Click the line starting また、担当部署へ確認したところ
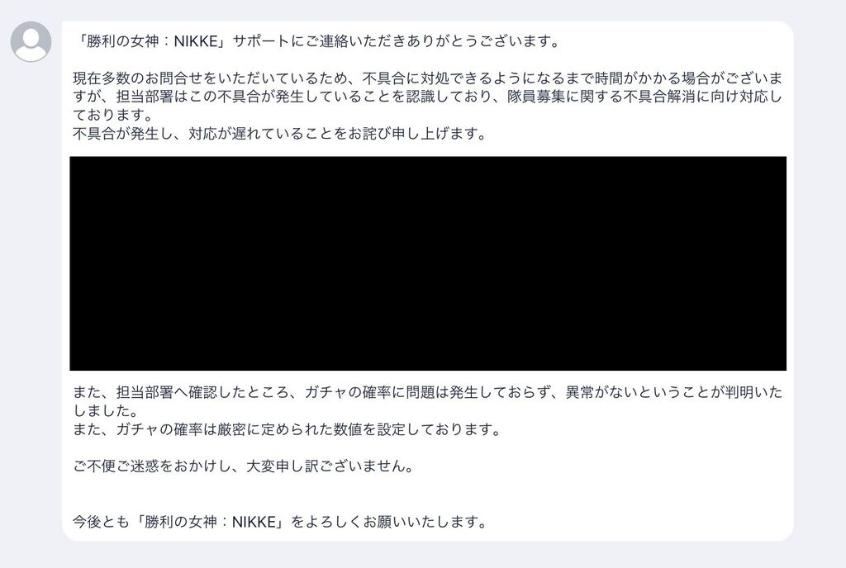The width and height of the screenshot is (846, 568). click(x=428, y=392)
